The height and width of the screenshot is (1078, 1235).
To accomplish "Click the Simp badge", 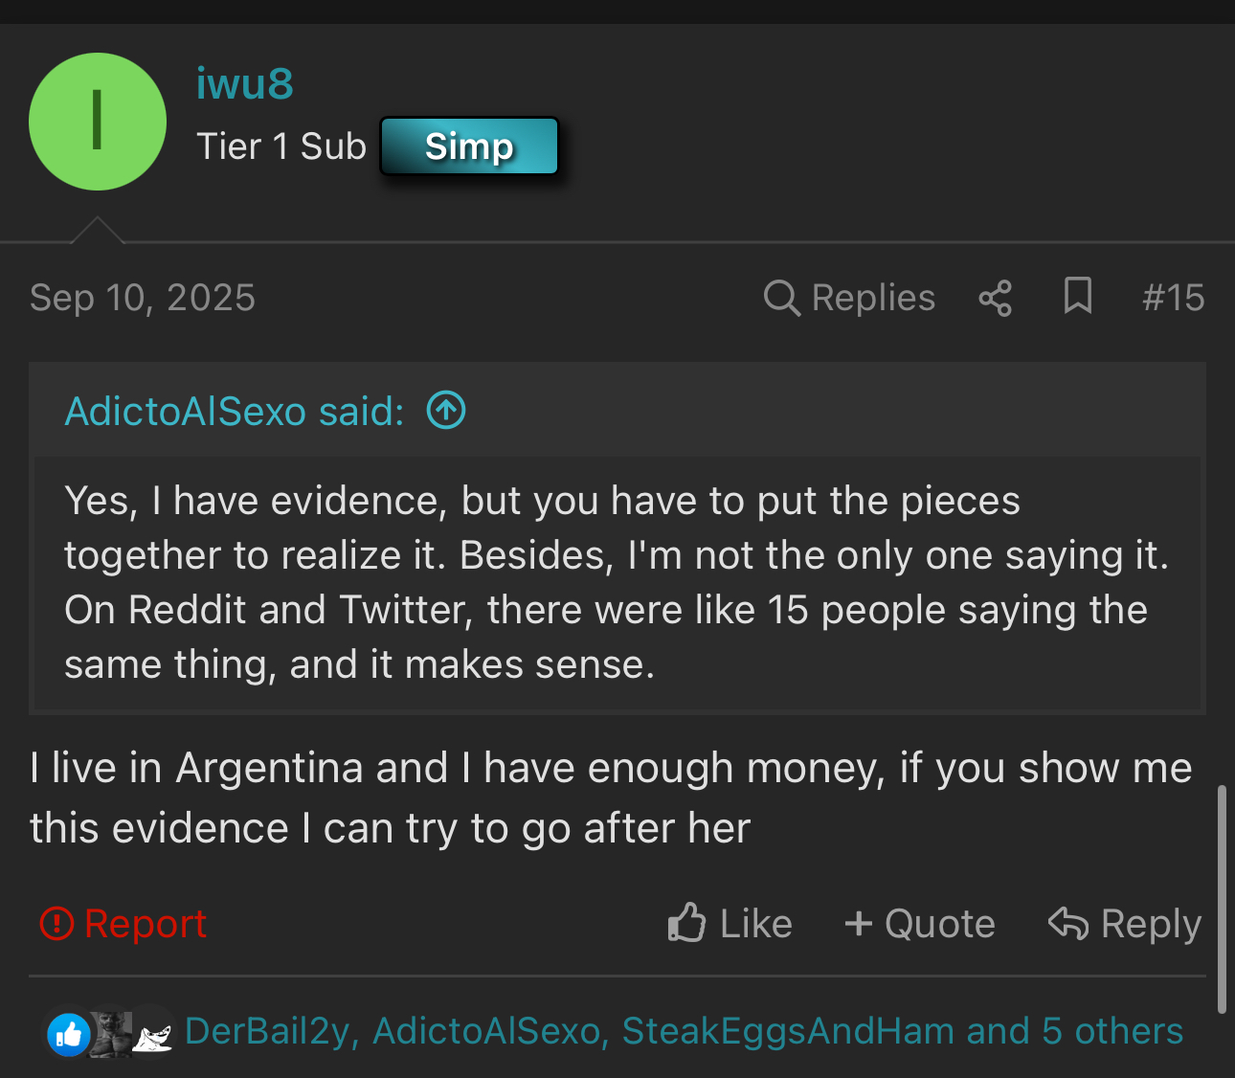I will click(469, 146).
